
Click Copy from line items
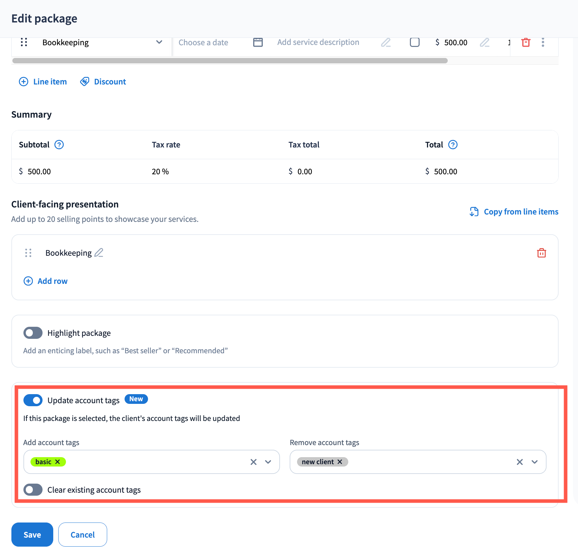click(x=514, y=212)
